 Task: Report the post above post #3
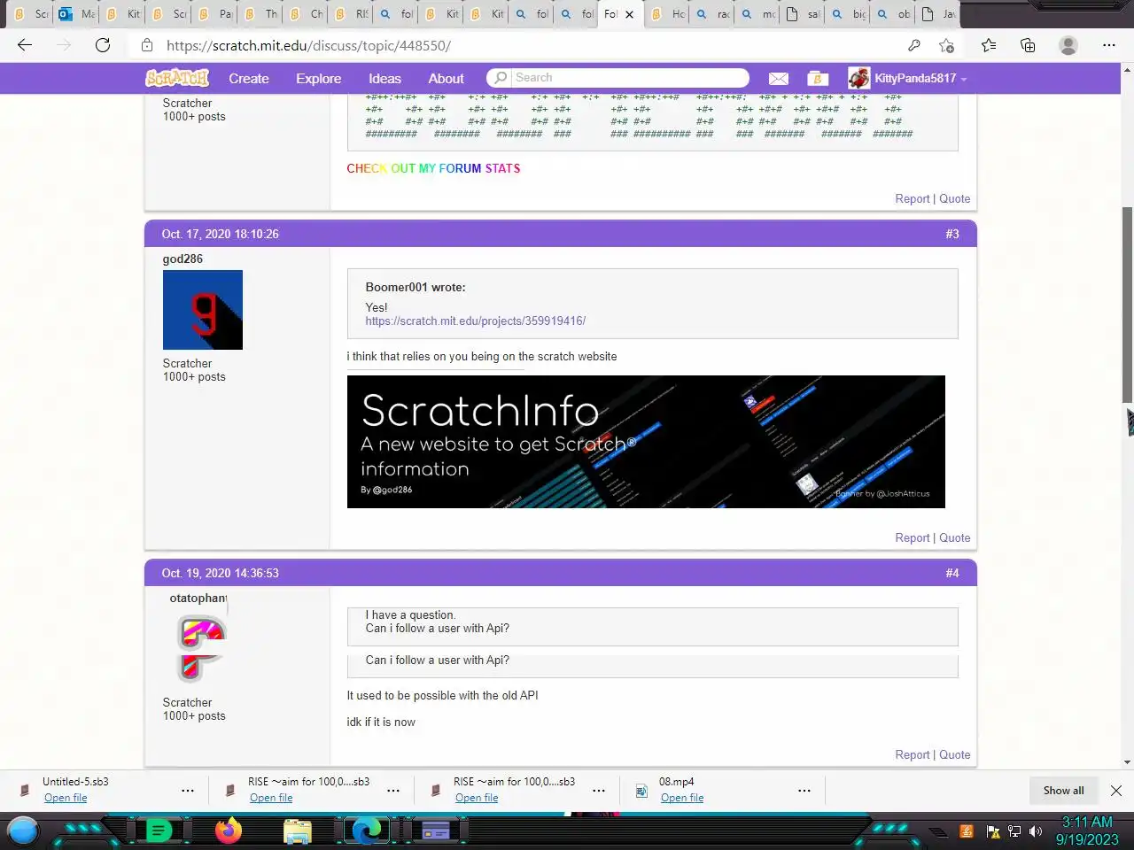pyautogui.click(x=912, y=199)
